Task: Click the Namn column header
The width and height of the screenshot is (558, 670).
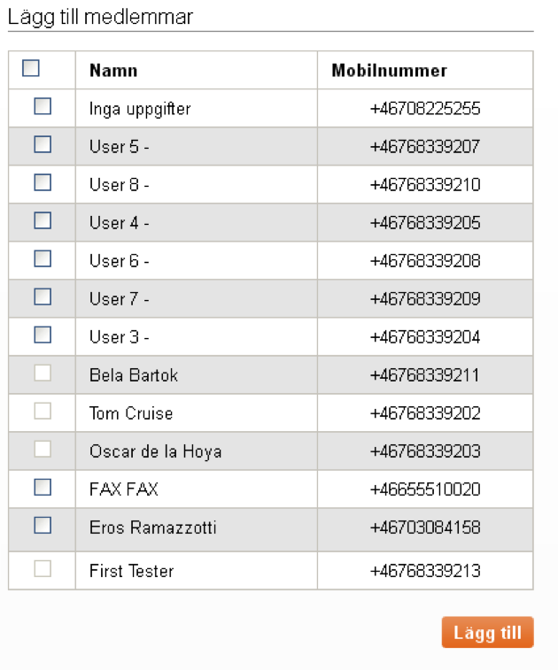Action: (x=113, y=71)
